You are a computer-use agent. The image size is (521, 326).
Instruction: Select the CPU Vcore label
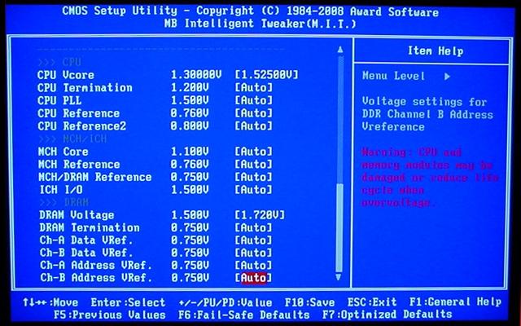[66, 74]
